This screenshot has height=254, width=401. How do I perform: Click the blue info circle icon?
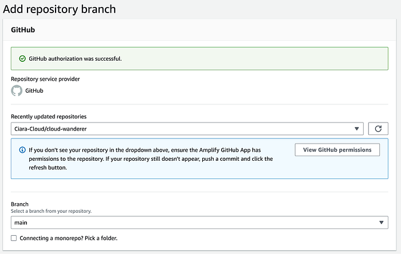[22, 150]
